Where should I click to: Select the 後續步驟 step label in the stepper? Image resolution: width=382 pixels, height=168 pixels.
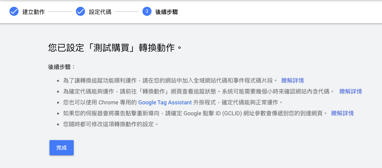point(167,12)
